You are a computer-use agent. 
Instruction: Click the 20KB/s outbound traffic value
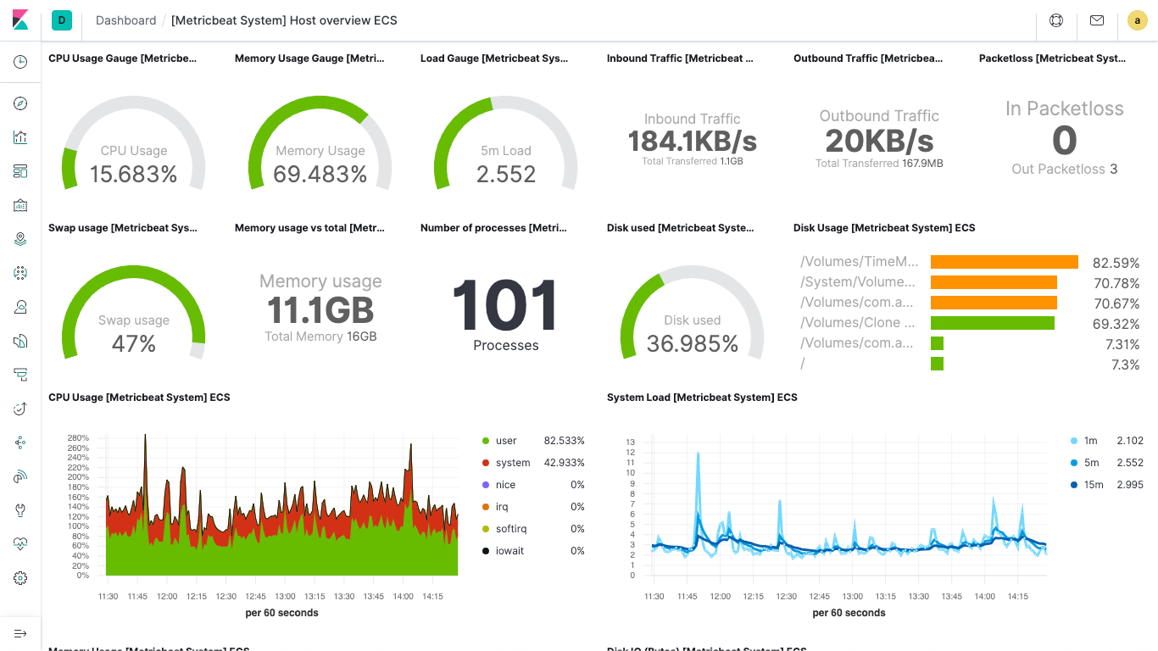point(879,141)
